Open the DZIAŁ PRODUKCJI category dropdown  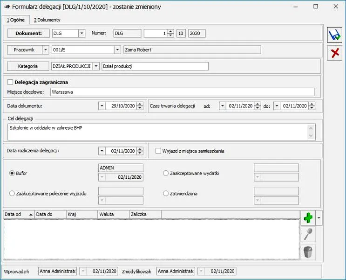click(x=96, y=66)
